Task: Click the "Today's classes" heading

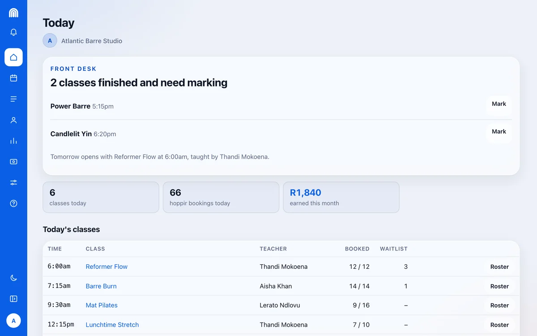Action: click(71, 229)
